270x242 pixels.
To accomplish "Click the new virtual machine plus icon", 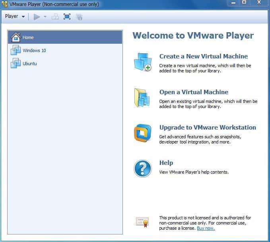I will (143, 62).
